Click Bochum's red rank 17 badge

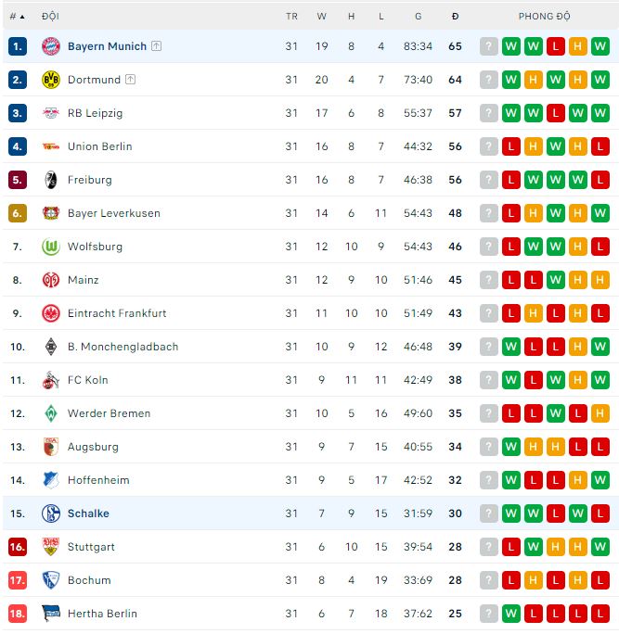(18, 580)
